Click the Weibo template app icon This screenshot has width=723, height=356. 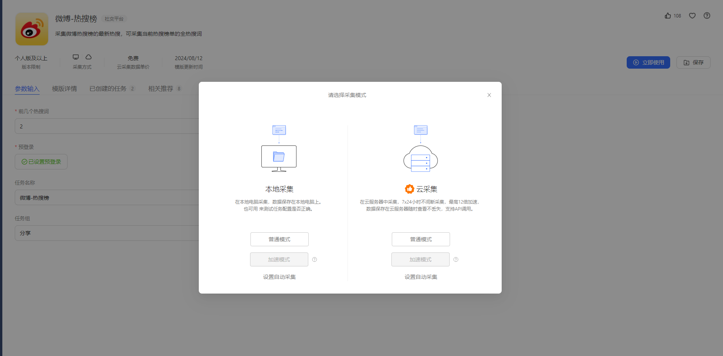pyautogui.click(x=31, y=29)
